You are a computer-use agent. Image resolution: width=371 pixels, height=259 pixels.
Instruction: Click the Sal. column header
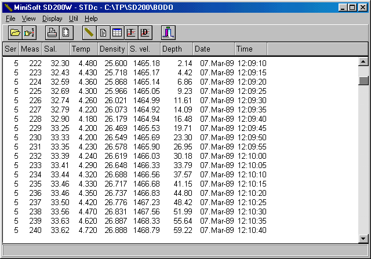pyautogui.click(x=56, y=49)
